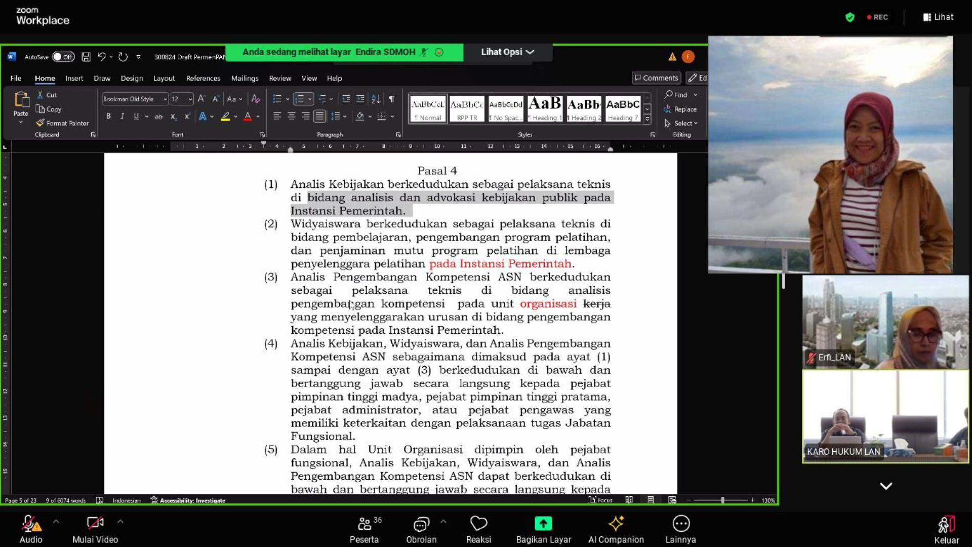Leave meeting with Keluar
Screen dimensions: 972x547
(x=946, y=530)
